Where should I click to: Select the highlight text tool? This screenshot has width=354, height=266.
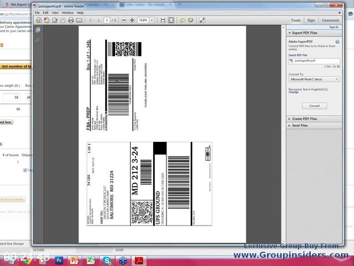(190, 20)
